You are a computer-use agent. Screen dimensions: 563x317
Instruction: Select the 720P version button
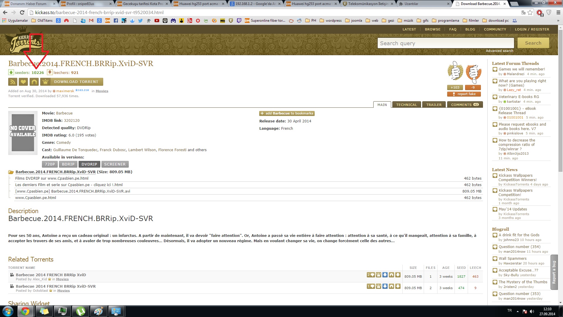[50, 164]
